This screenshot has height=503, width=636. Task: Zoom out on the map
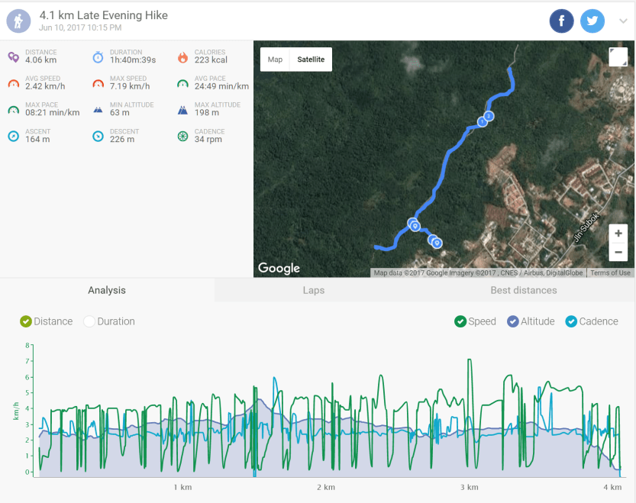tap(618, 252)
